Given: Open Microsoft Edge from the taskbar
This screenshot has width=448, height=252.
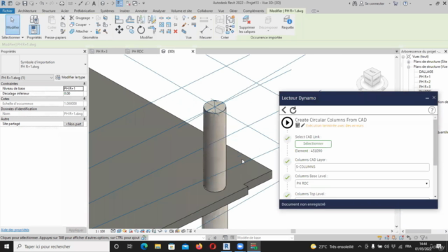Looking at the screenshot, I should (144, 246).
